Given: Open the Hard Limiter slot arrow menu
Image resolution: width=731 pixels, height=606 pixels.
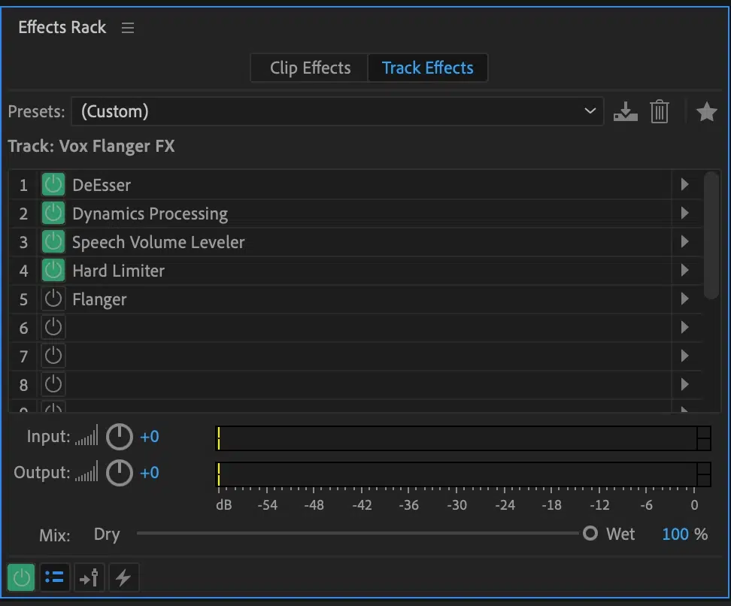Looking at the screenshot, I should (684, 271).
